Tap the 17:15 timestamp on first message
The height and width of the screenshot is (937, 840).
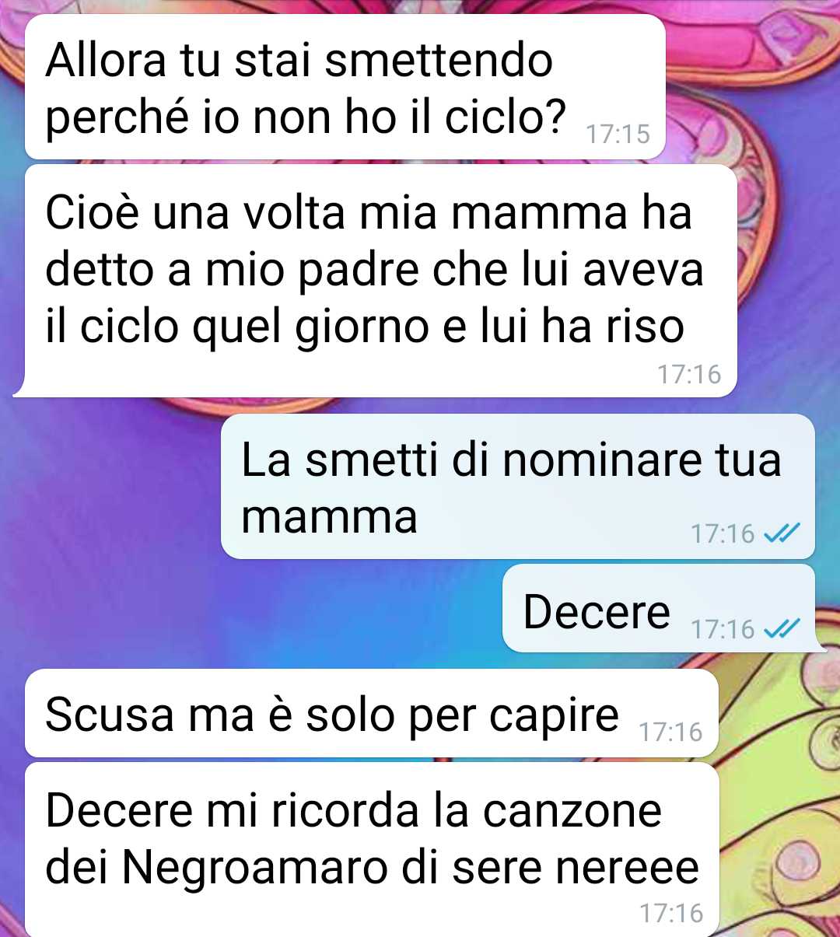coord(618,134)
